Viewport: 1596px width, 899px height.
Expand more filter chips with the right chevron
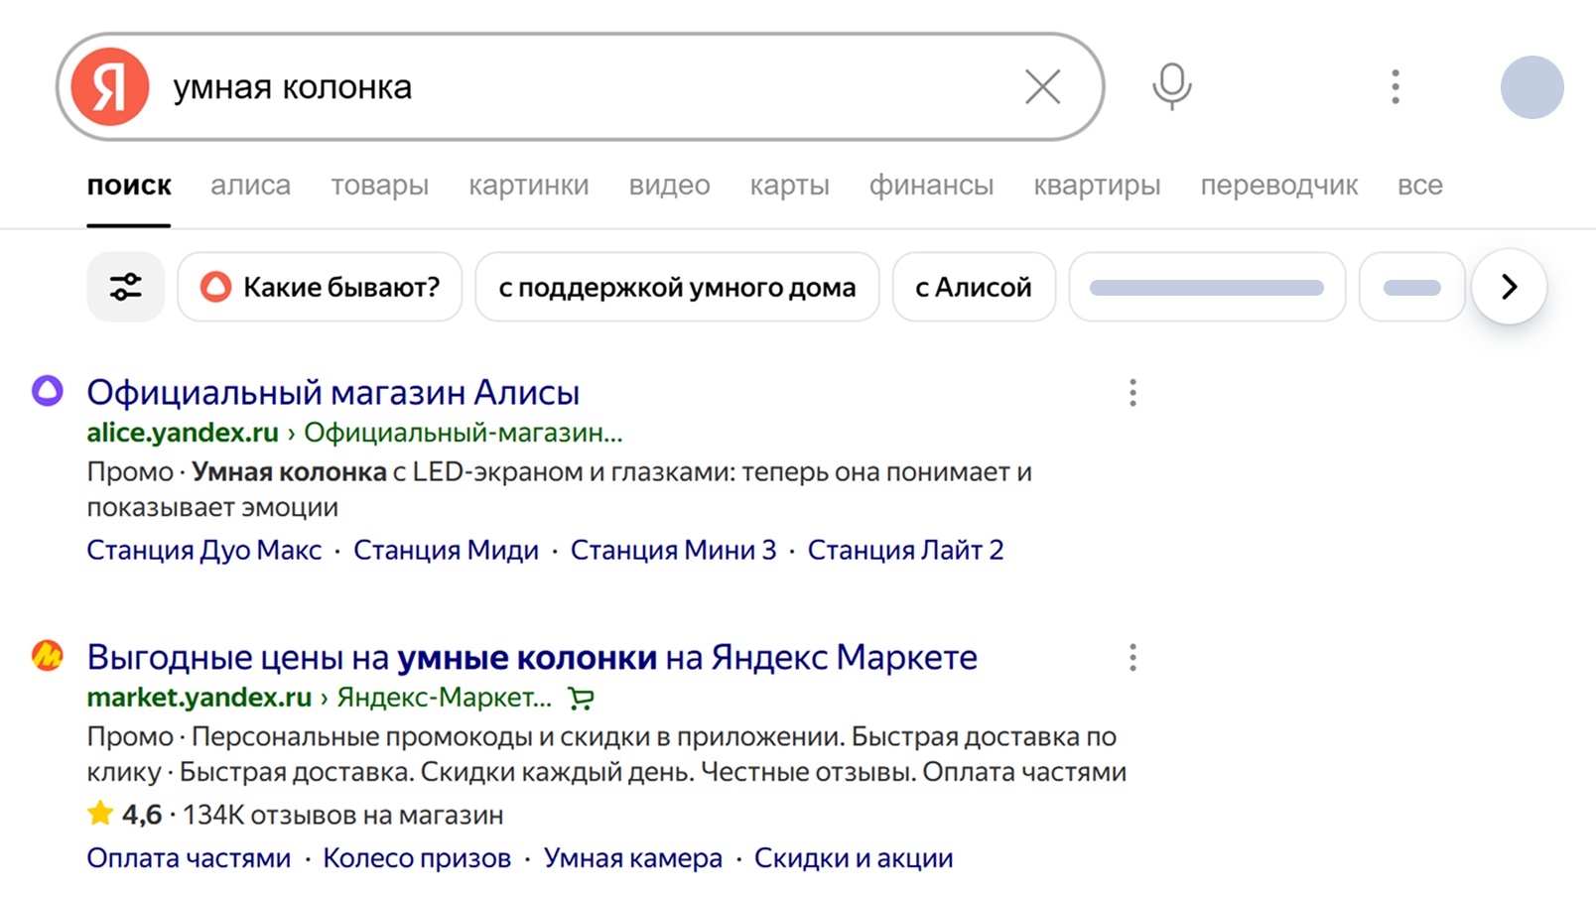point(1509,287)
